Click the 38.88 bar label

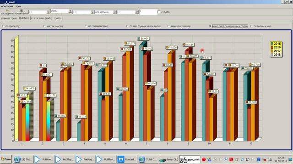tap(213, 91)
